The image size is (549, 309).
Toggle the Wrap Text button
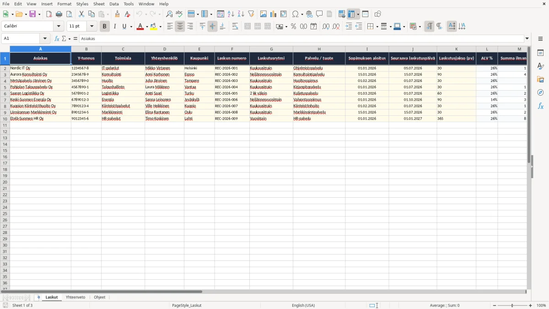click(235, 27)
